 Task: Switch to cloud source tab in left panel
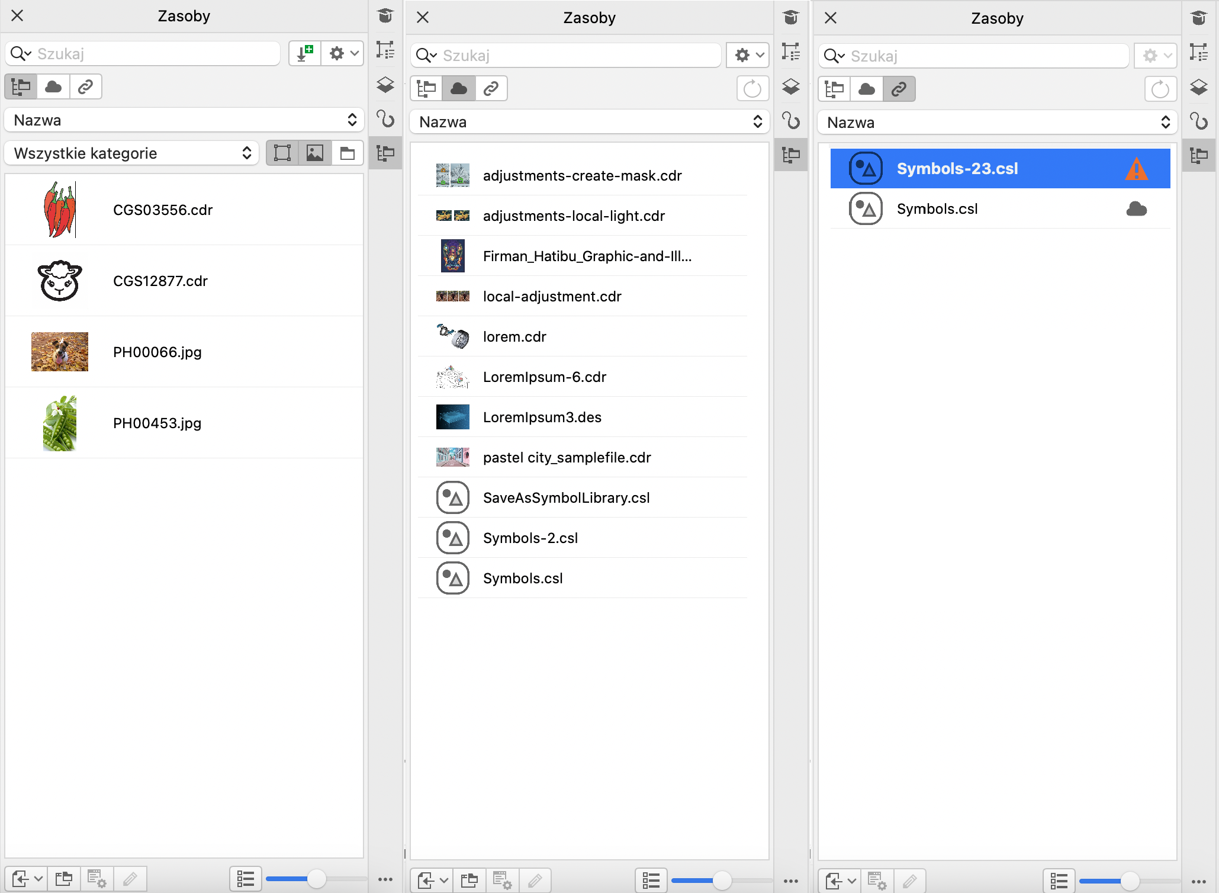tap(53, 87)
